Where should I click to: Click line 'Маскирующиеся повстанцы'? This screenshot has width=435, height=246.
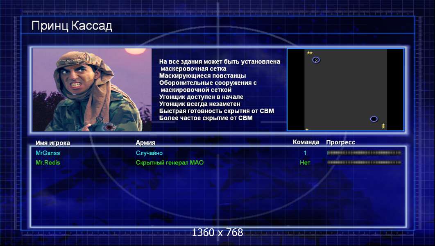(202, 76)
